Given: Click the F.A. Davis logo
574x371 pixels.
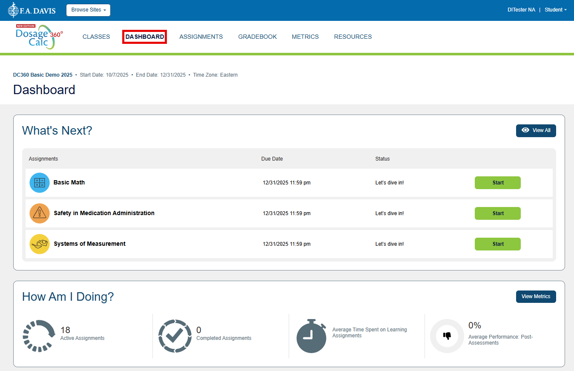Looking at the screenshot, I should 32,10.
